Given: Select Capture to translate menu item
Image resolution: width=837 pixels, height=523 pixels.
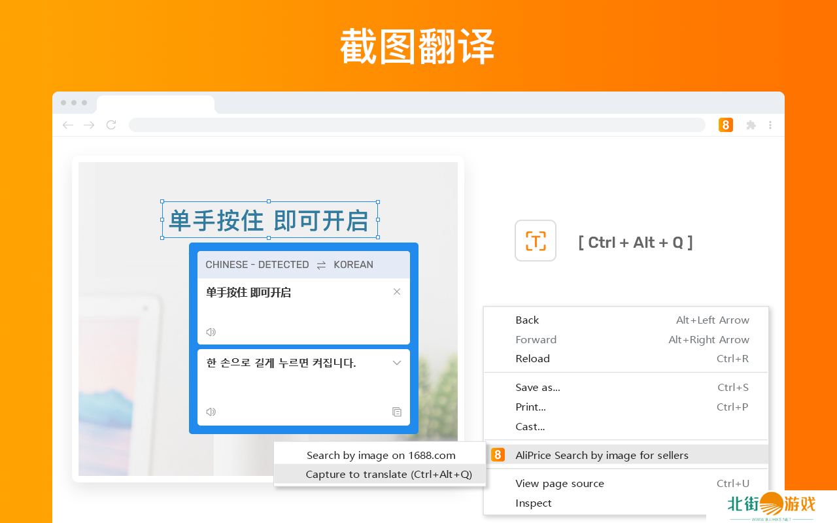Looking at the screenshot, I should point(388,475).
